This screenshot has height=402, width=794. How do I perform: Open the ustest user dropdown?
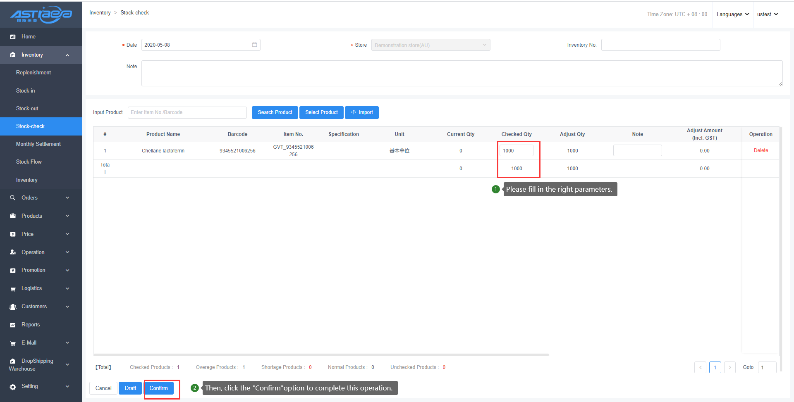[x=767, y=14]
